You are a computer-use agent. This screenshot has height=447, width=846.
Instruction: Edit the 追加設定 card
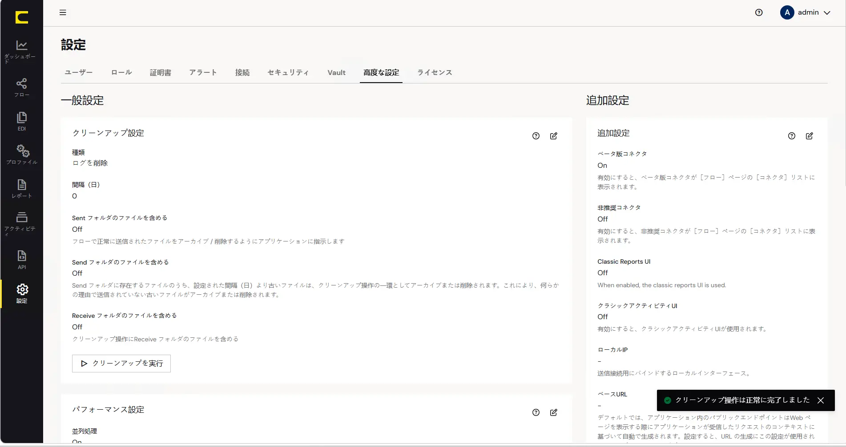(x=810, y=136)
